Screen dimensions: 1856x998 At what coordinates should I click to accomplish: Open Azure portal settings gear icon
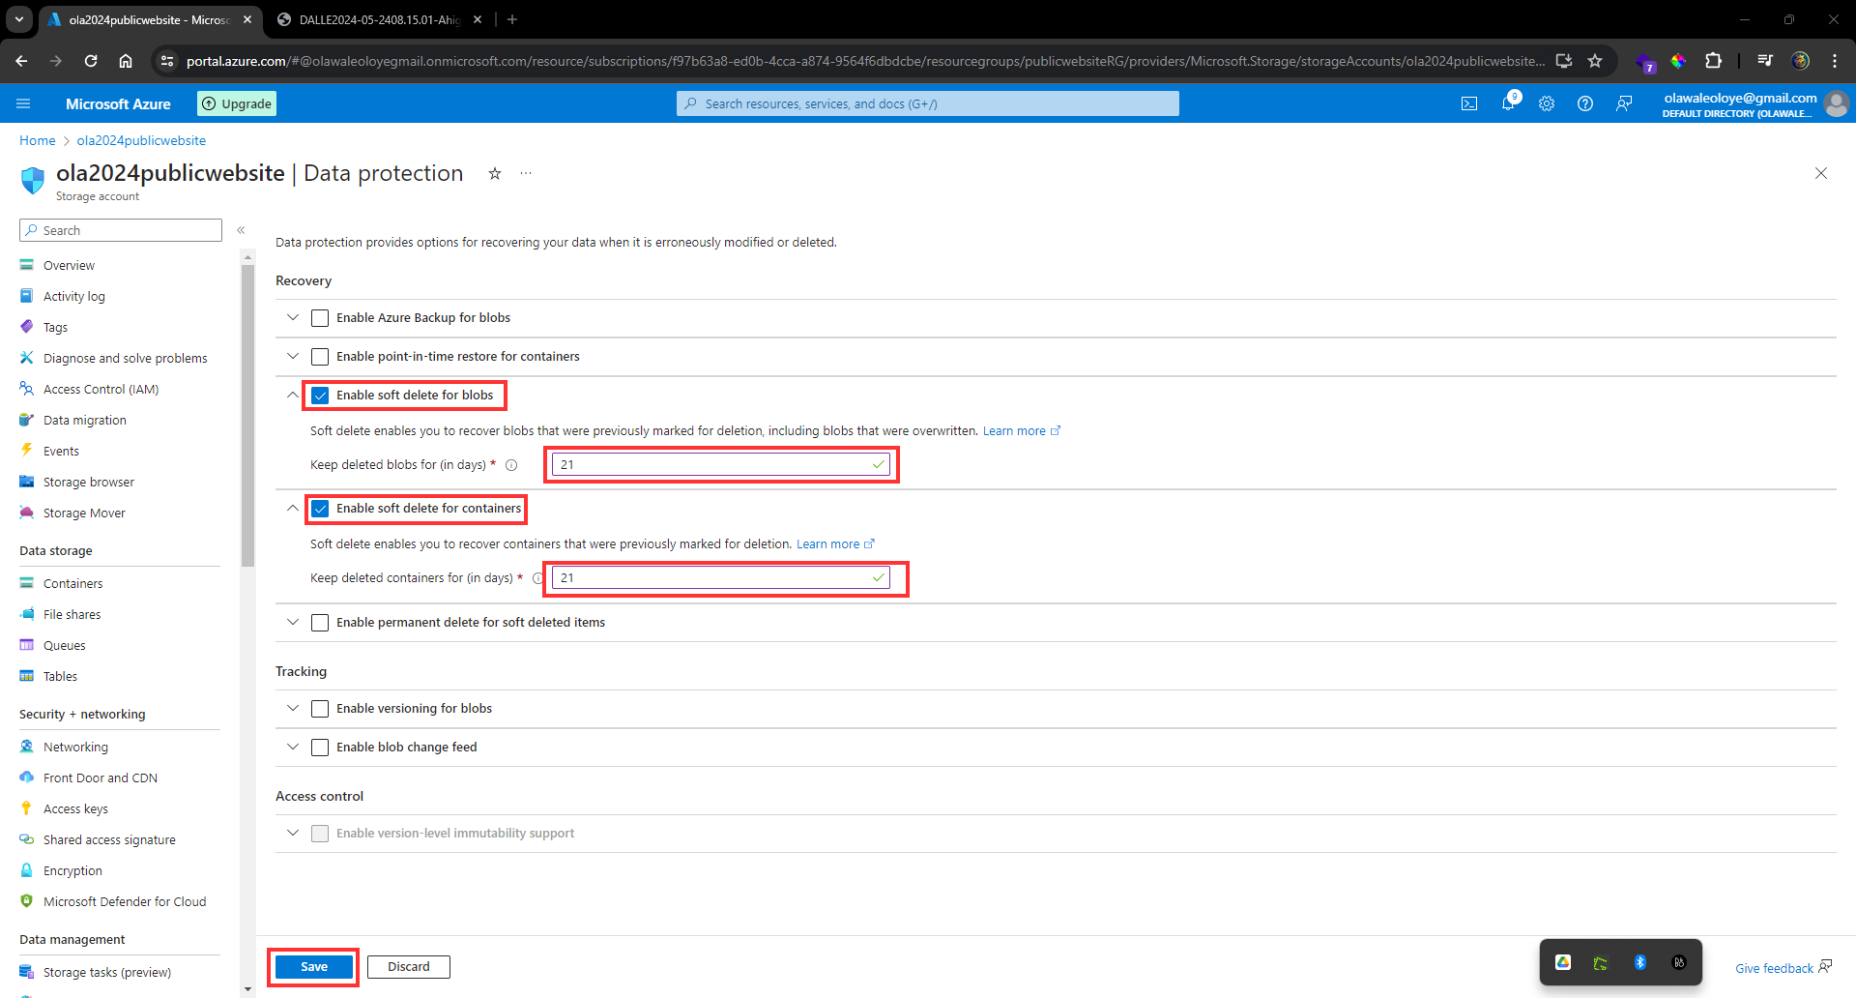pyautogui.click(x=1547, y=103)
